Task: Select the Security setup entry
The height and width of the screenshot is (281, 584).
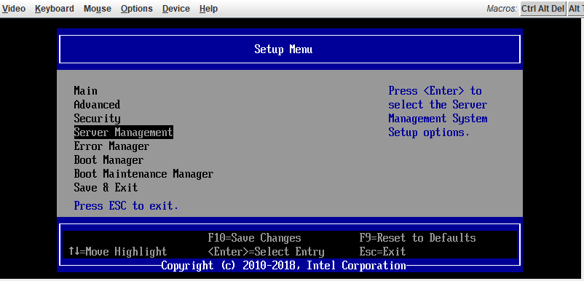Action: [x=97, y=119]
